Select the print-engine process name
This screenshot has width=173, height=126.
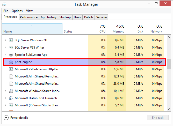pos(23,62)
